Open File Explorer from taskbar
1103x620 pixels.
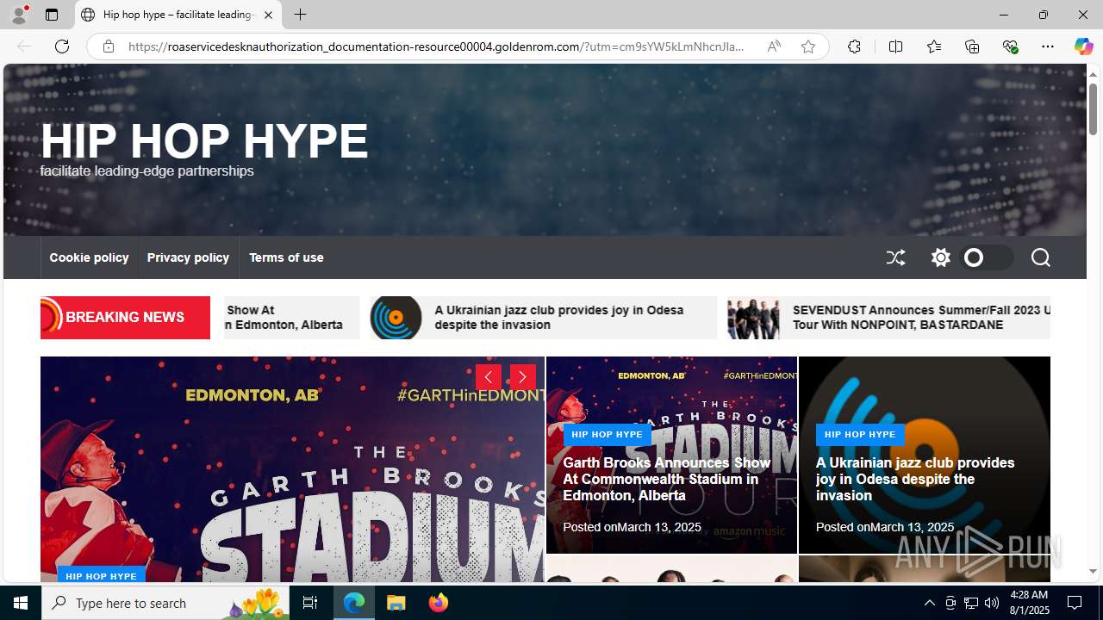(x=396, y=603)
